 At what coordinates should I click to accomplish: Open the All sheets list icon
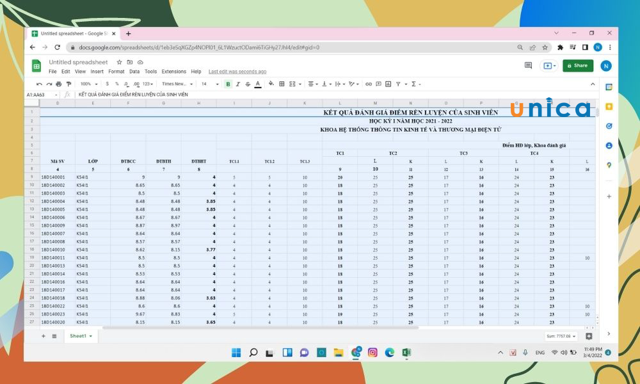54,336
